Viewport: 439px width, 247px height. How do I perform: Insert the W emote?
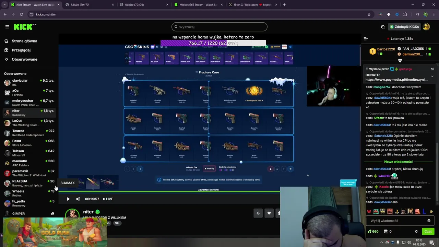pos(369,211)
